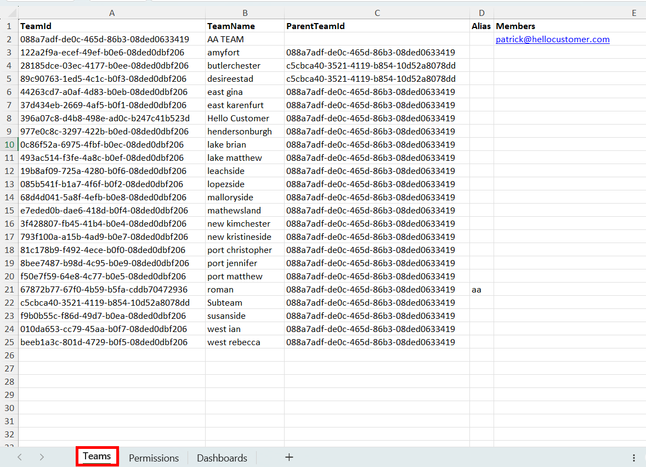646x467 pixels.
Task: Add a new sheet with plus icon
Action: [x=289, y=457]
